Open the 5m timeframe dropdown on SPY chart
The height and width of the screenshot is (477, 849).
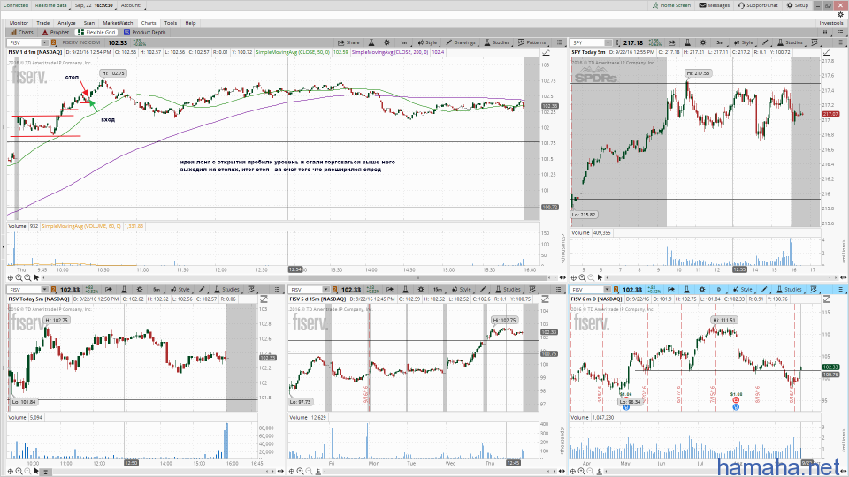[720, 42]
